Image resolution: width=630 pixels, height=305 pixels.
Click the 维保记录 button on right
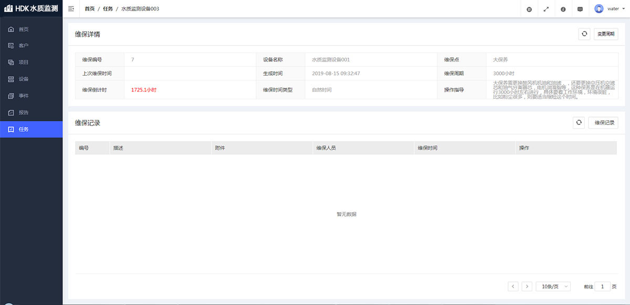pos(603,123)
